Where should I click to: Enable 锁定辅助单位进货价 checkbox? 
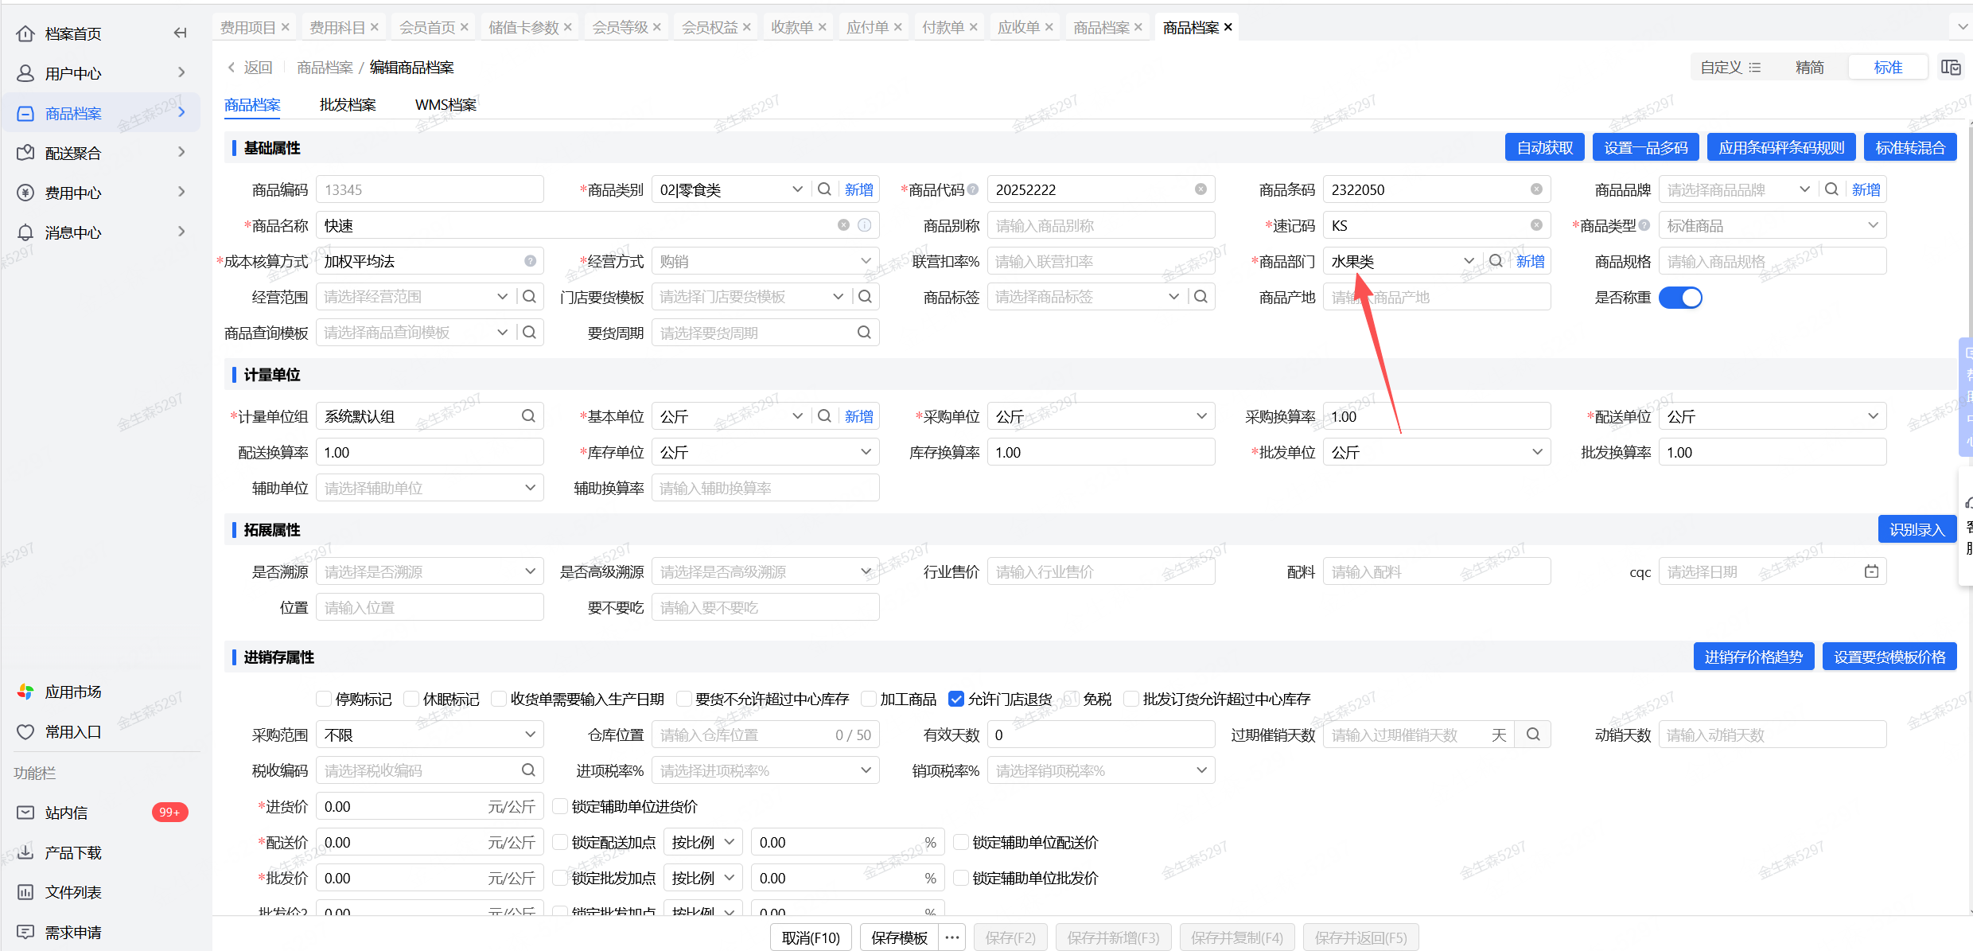(x=560, y=806)
